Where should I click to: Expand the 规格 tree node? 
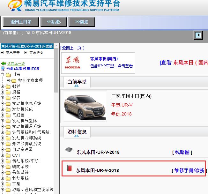click(x=2, y=92)
